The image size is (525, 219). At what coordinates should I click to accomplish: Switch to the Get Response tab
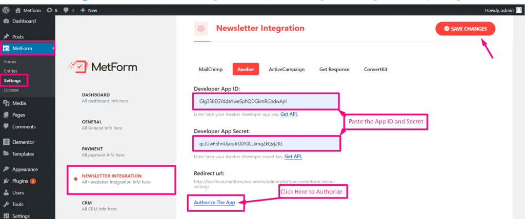[x=334, y=69]
